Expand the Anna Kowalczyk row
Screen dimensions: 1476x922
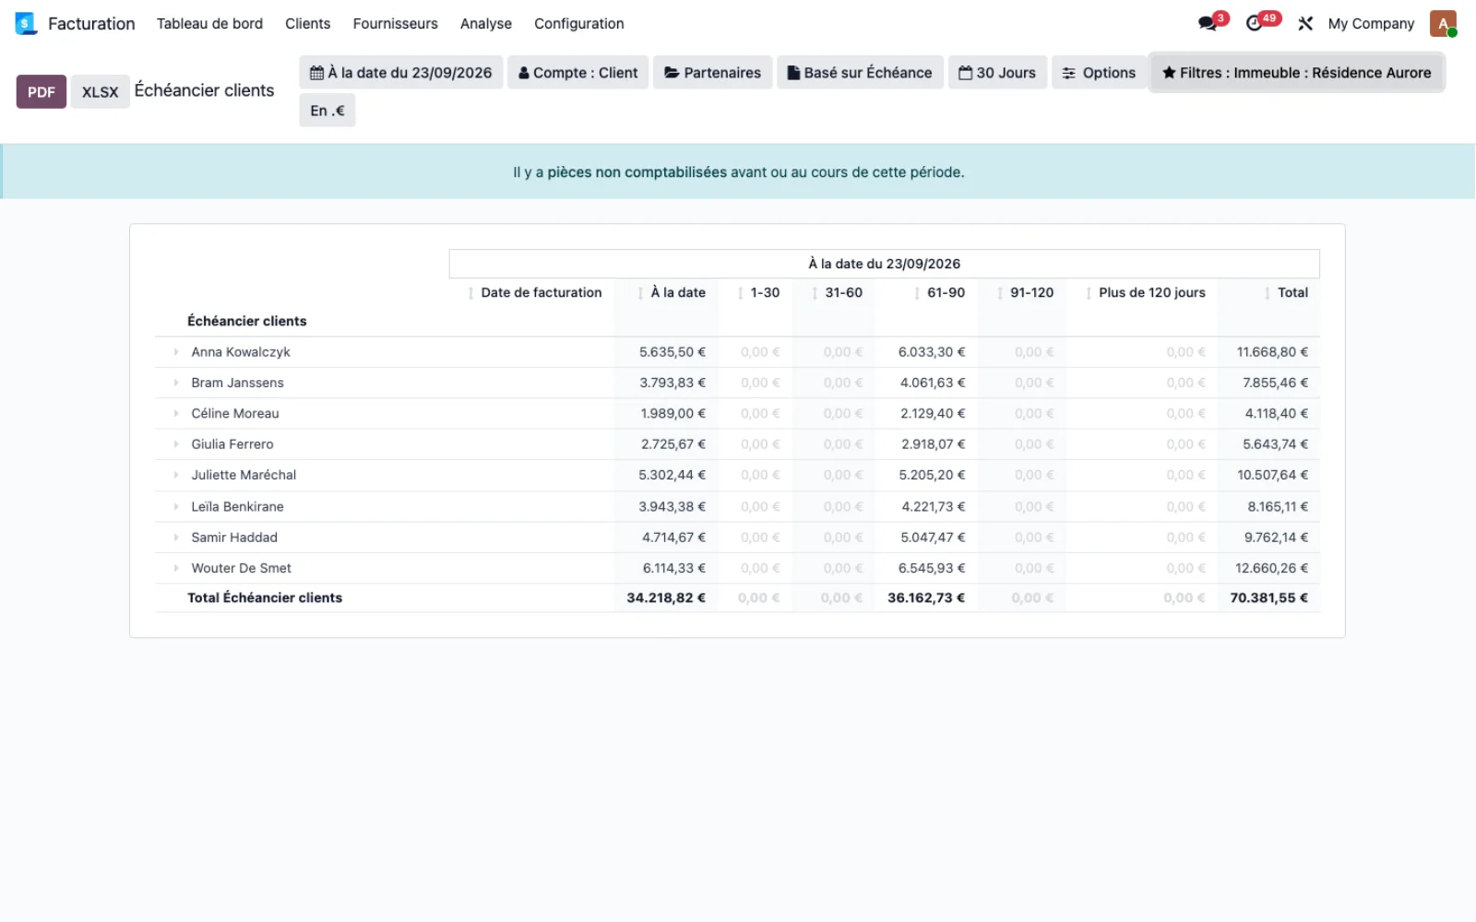[x=176, y=352]
